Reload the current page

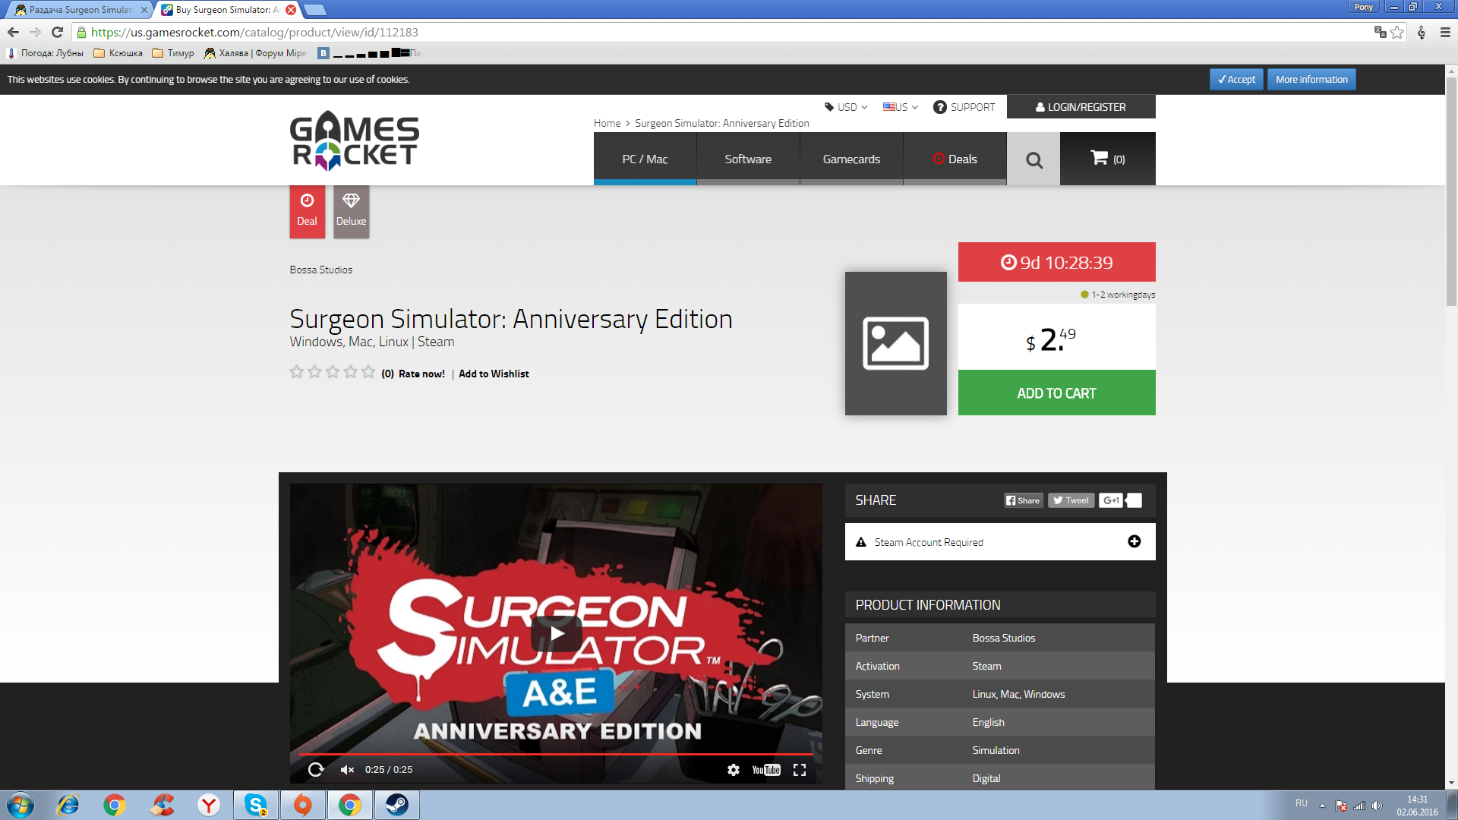pyautogui.click(x=57, y=32)
